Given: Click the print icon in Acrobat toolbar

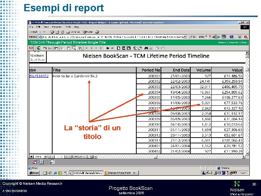Looking at the screenshot, I should click(50, 48).
